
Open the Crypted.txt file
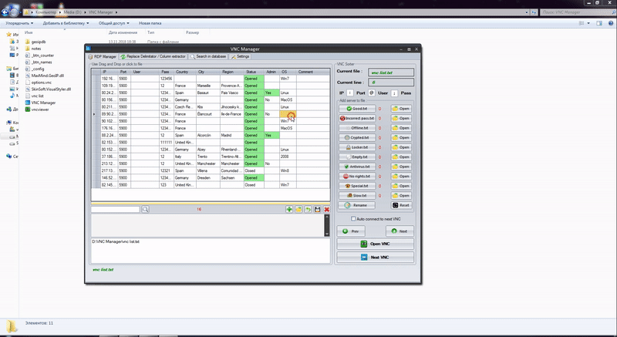click(x=401, y=137)
